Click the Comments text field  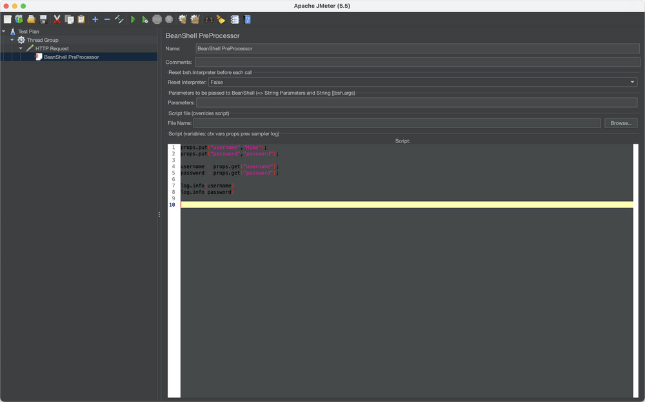pyautogui.click(x=416, y=62)
